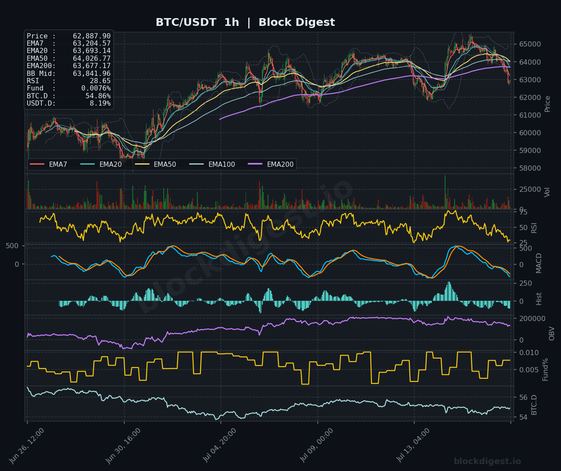The image size is (561, 471).
Task: Click the EMA50 value 64,026.77
Action: [x=91, y=59]
